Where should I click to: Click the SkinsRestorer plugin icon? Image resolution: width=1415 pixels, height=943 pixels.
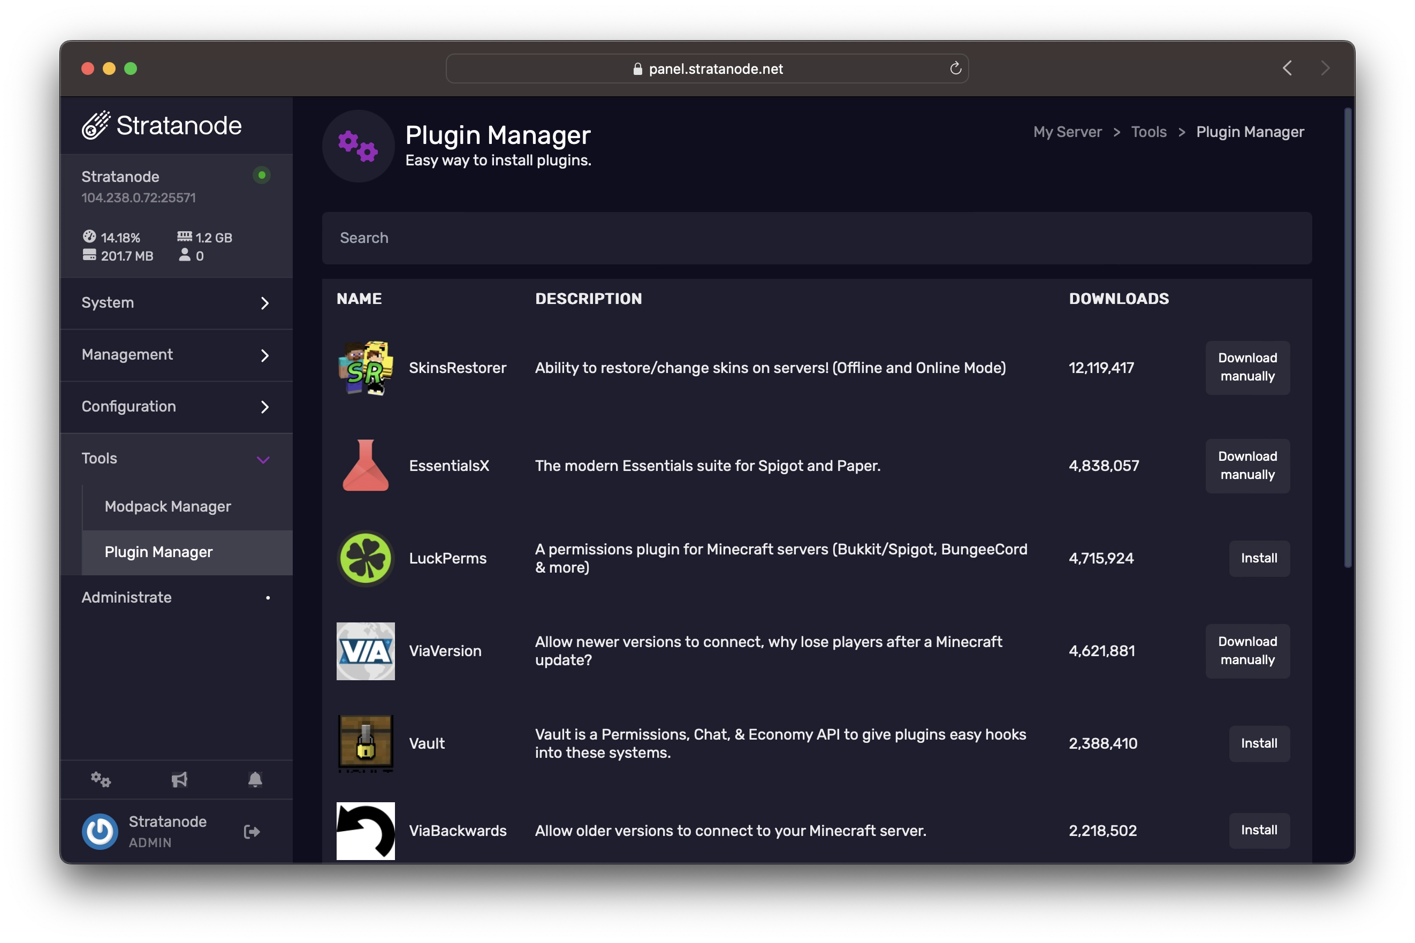[365, 367]
